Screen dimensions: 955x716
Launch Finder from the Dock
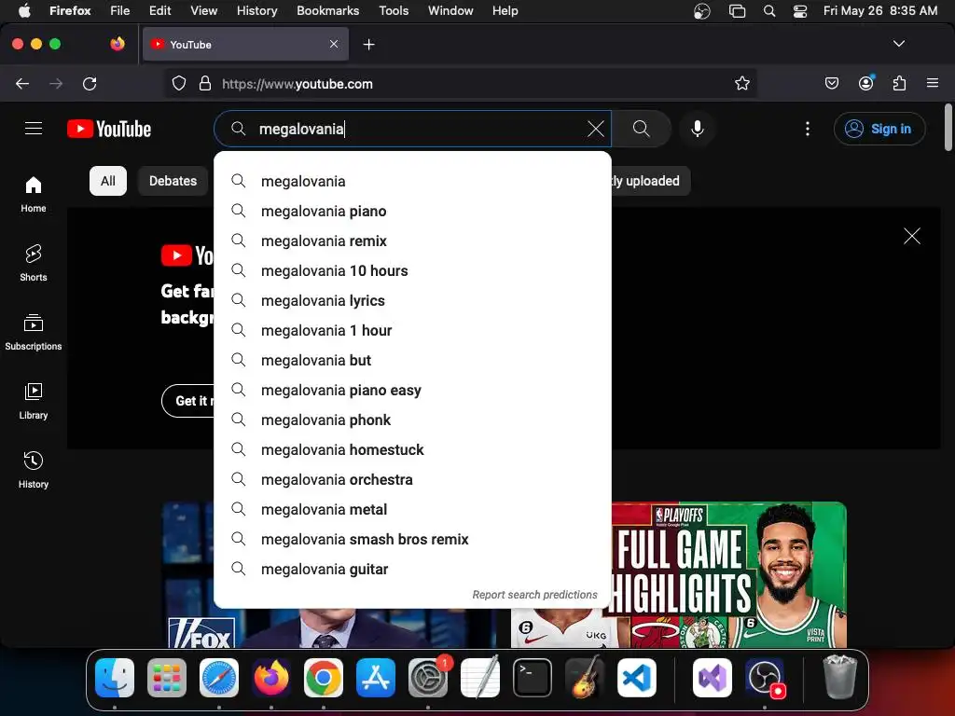point(115,678)
